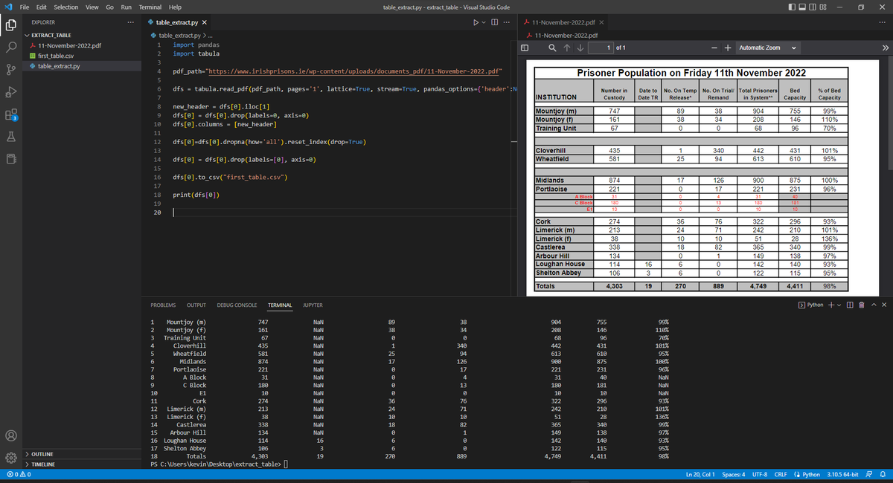Image resolution: width=893 pixels, height=483 pixels.
Task: Open the Terminal menu
Action: (x=151, y=7)
